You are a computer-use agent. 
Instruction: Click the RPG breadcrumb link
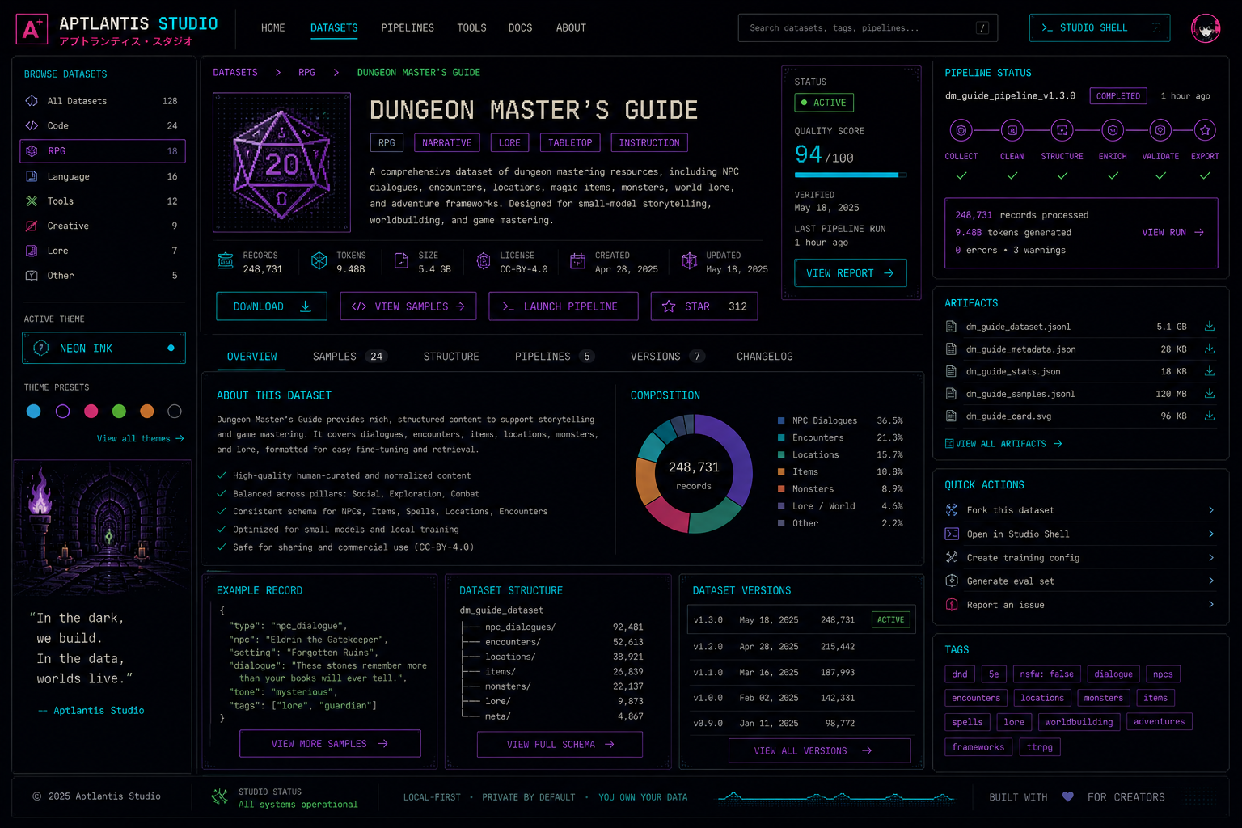pyautogui.click(x=306, y=72)
